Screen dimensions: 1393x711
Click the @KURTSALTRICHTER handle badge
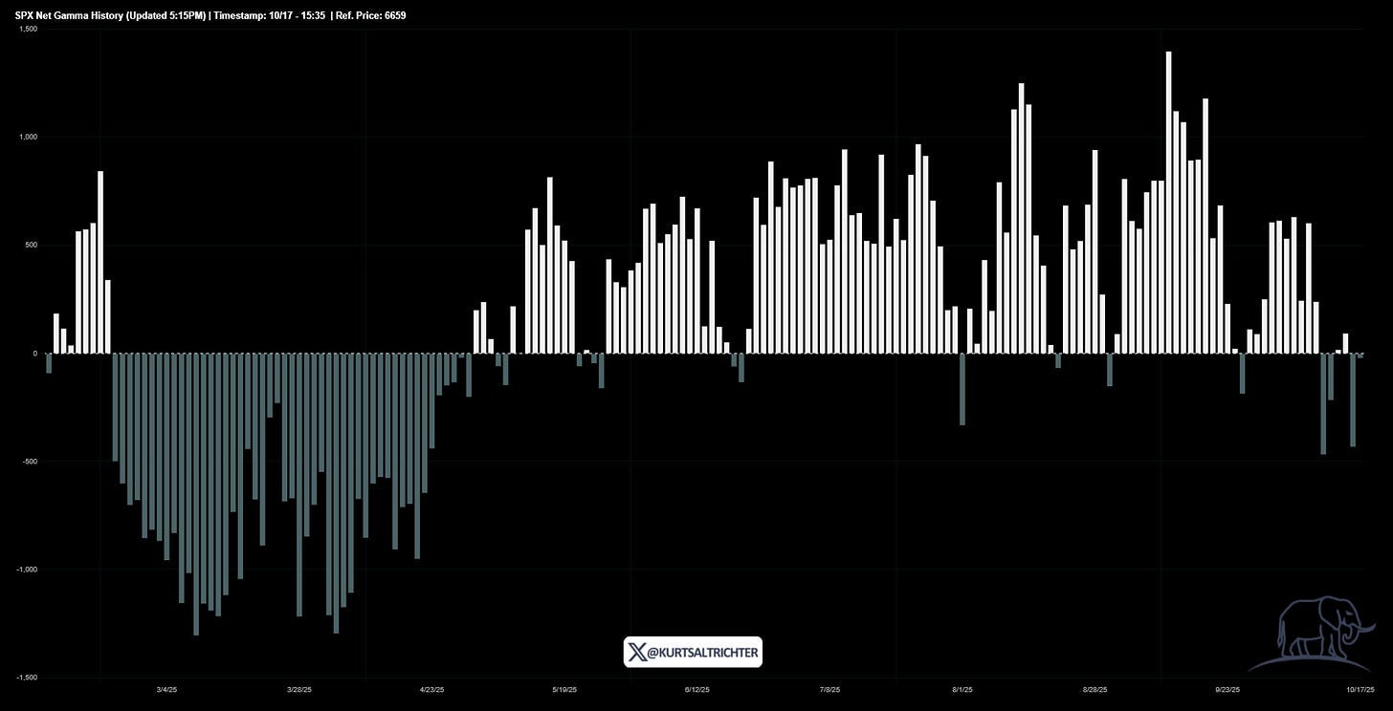pos(693,652)
